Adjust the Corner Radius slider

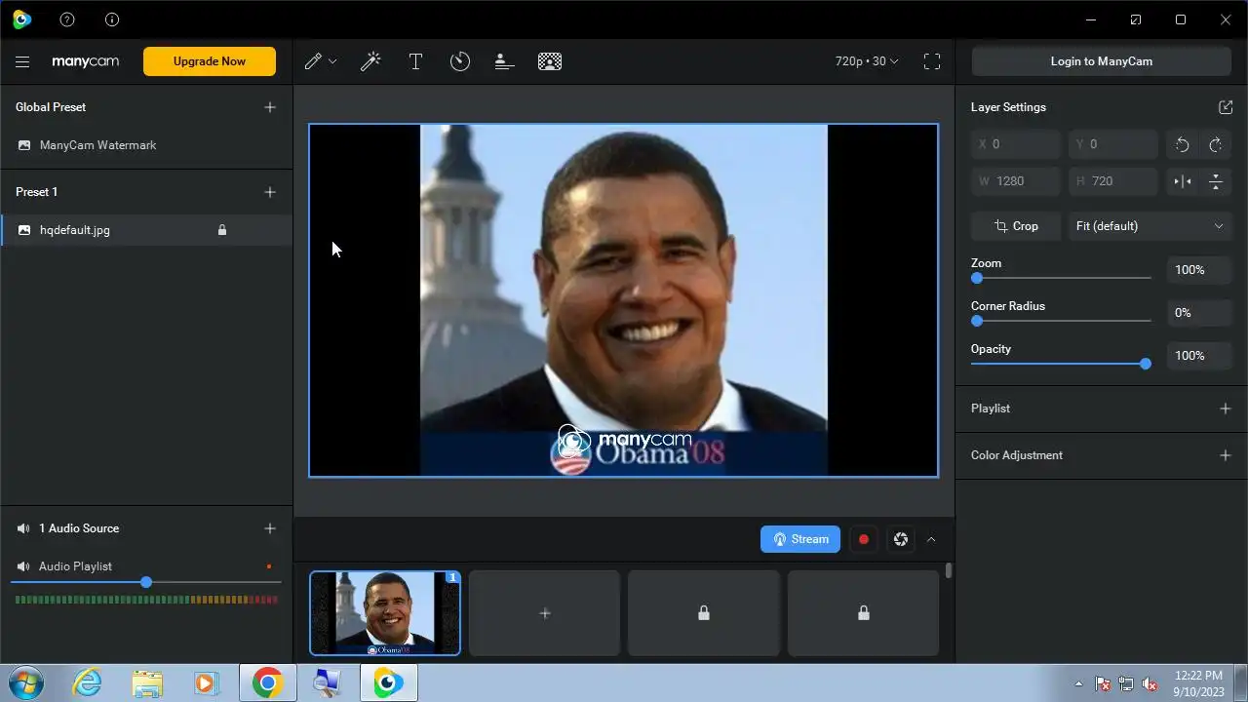pyautogui.click(x=1061, y=321)
